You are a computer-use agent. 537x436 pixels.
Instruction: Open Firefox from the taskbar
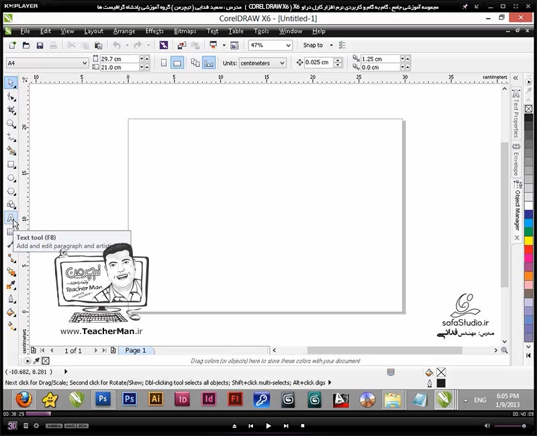coord(23,400)
